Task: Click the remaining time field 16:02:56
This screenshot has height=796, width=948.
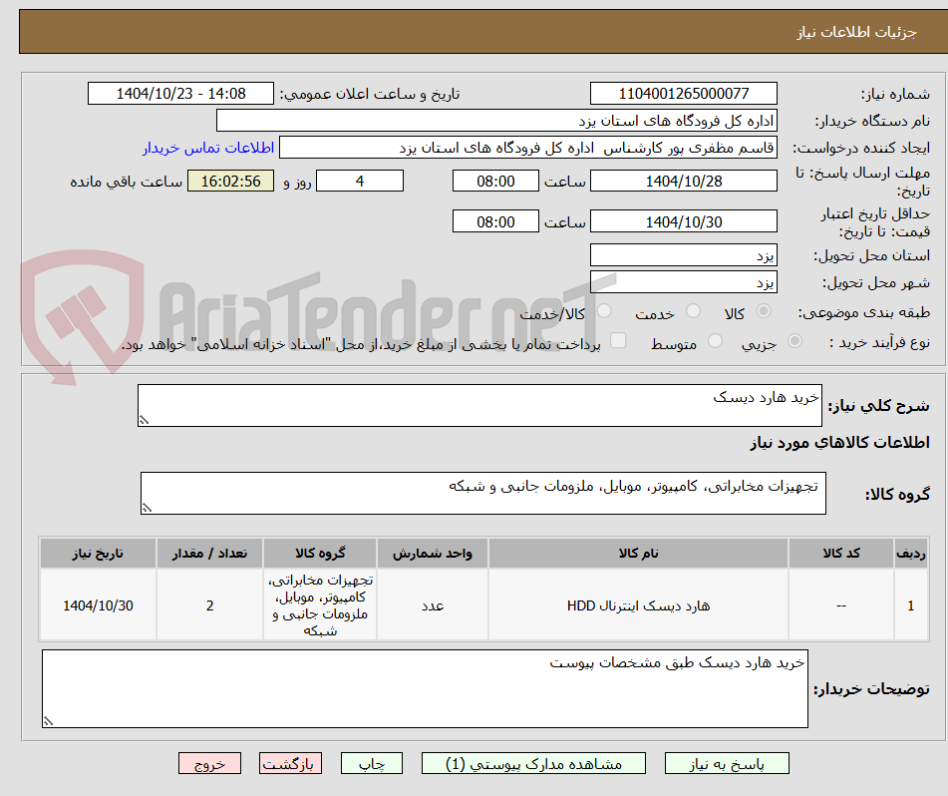Action: pyautogui.click(x=230, y=181)
